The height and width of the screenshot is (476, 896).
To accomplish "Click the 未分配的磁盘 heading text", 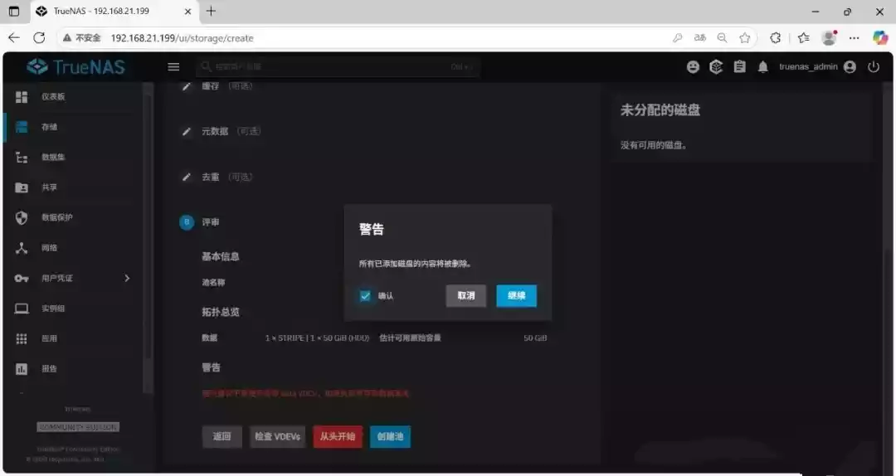I will tap(660, 110).
